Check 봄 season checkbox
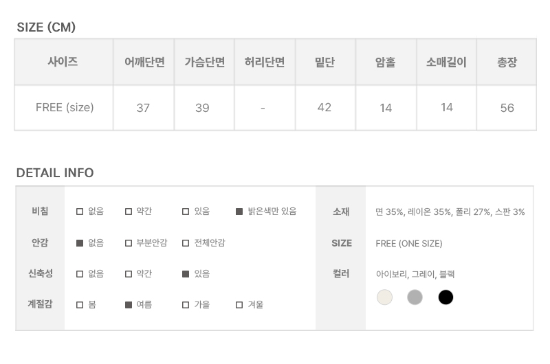Screen dimensions: 550x364 (x=80, y=305)
